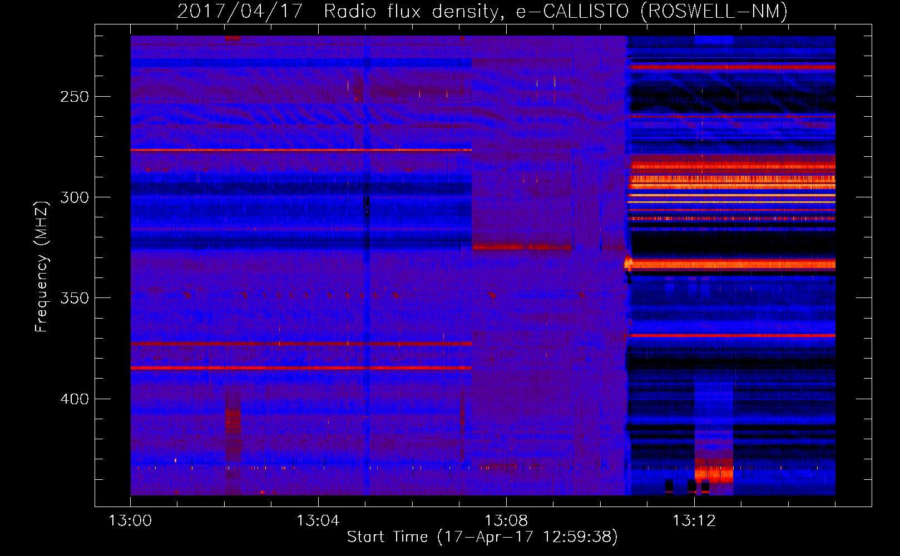Click the '350' frequency axis label

(75, 298)
